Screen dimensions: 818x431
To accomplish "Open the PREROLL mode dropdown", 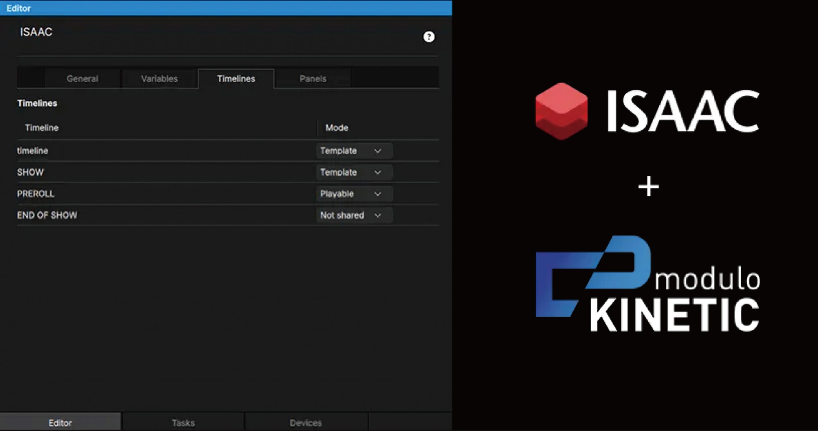I will click(x=354, y=194).
